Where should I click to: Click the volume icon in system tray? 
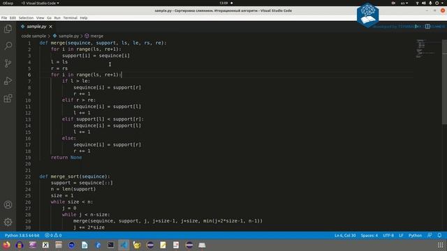[x=424, y=3]
